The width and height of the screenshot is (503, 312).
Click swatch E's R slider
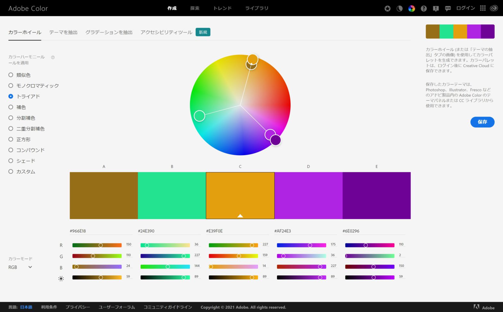click(x=370, y=245)
